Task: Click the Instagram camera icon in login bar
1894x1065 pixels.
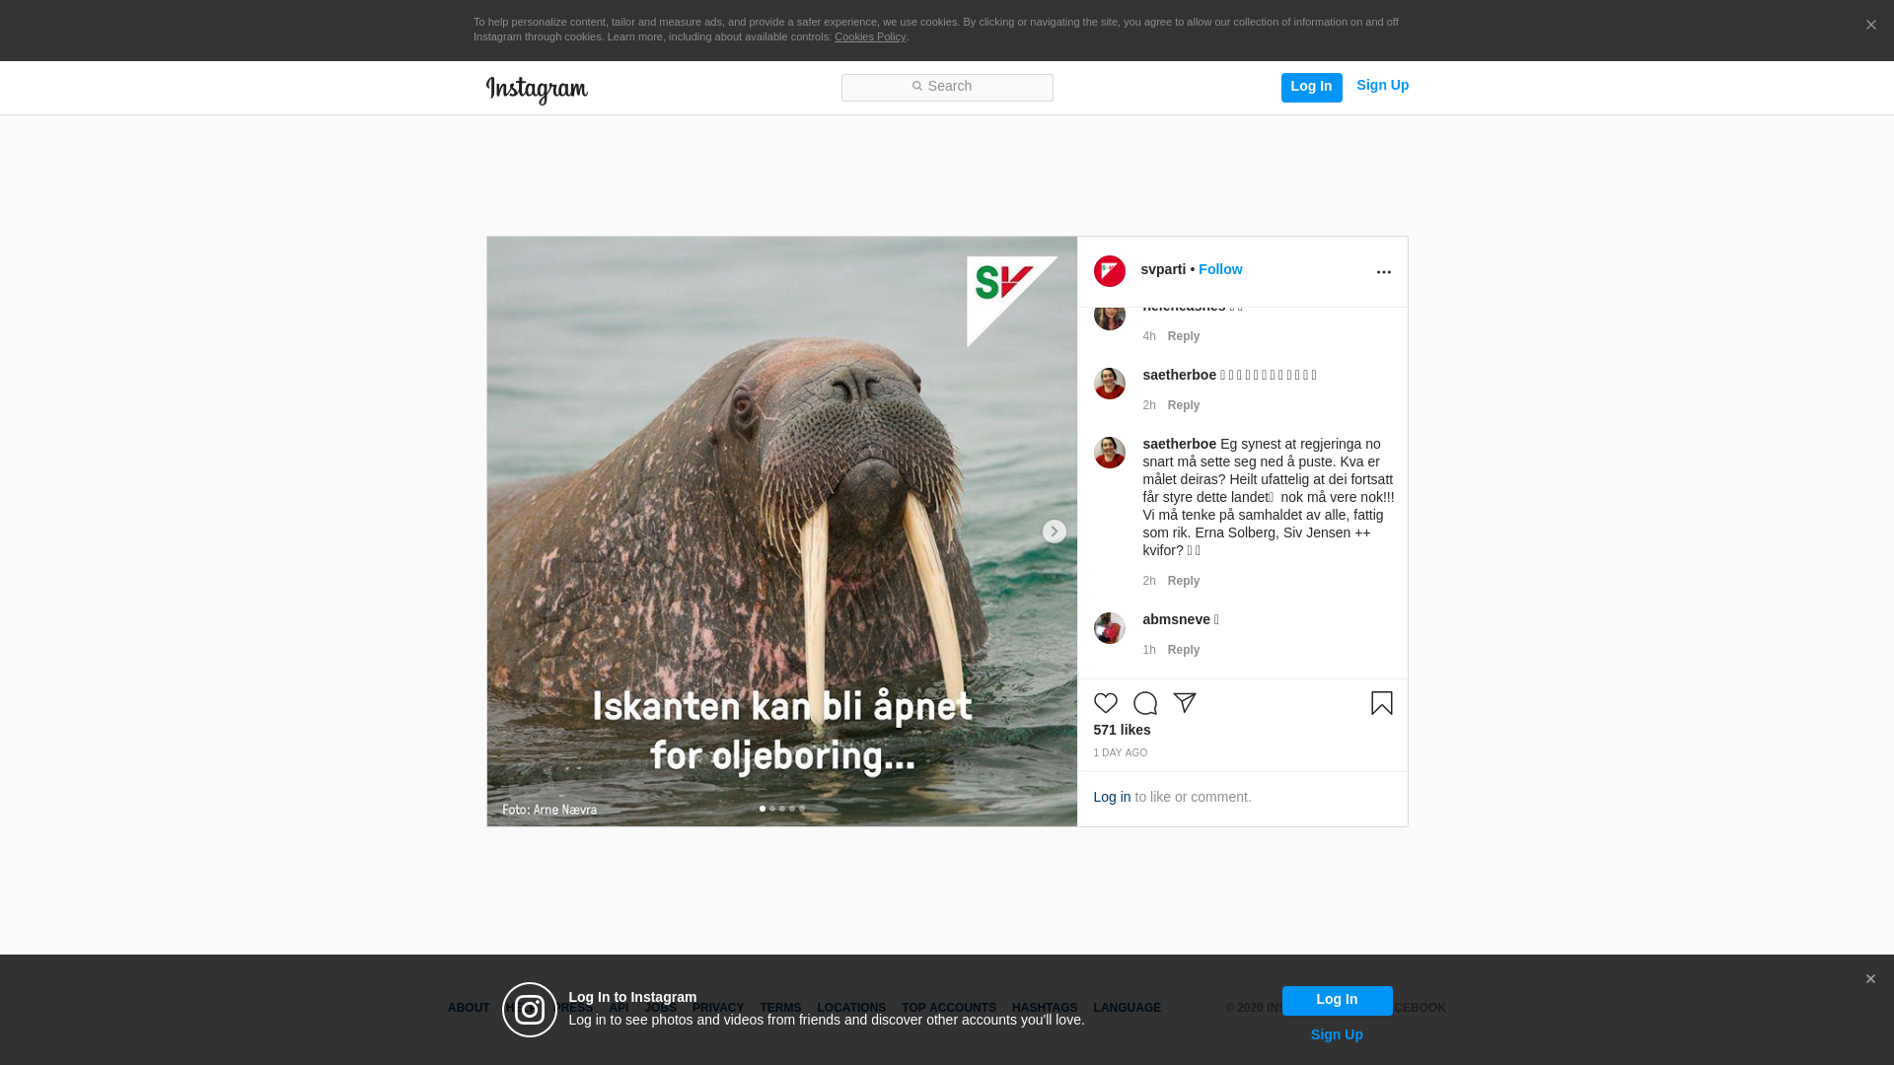Action: tap(530, 1010)
